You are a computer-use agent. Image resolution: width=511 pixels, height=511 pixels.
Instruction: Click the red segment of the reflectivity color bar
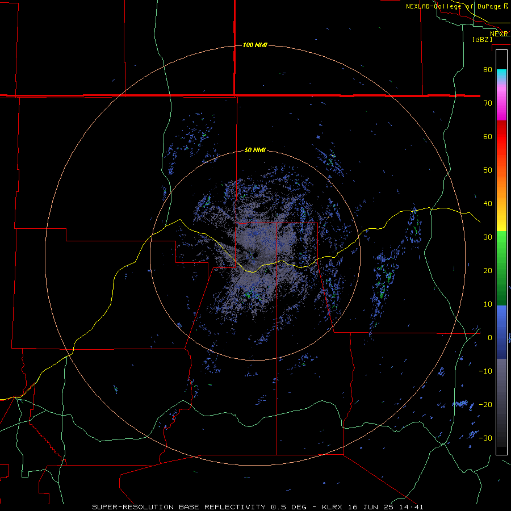501,137
